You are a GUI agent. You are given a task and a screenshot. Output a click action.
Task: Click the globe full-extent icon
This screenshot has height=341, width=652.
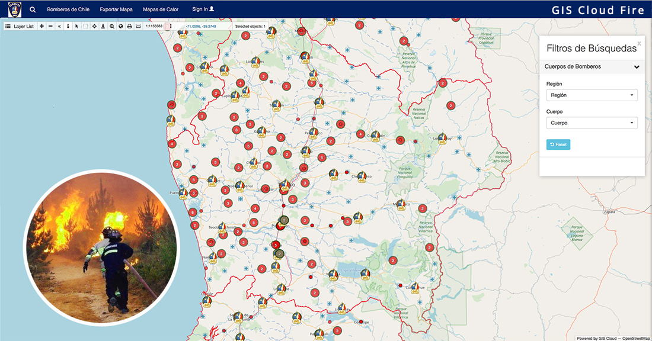click(x=120, y=26)
